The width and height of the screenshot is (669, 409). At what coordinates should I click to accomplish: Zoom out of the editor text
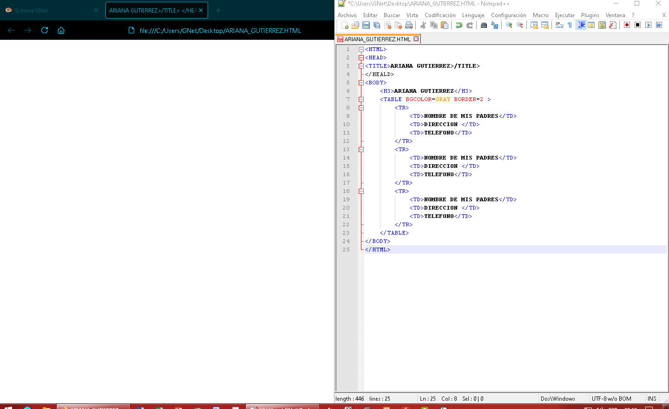(520, 25)
